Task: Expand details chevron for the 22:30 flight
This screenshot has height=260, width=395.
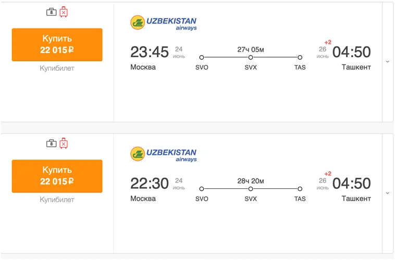Action: click(x=387, y=193)
